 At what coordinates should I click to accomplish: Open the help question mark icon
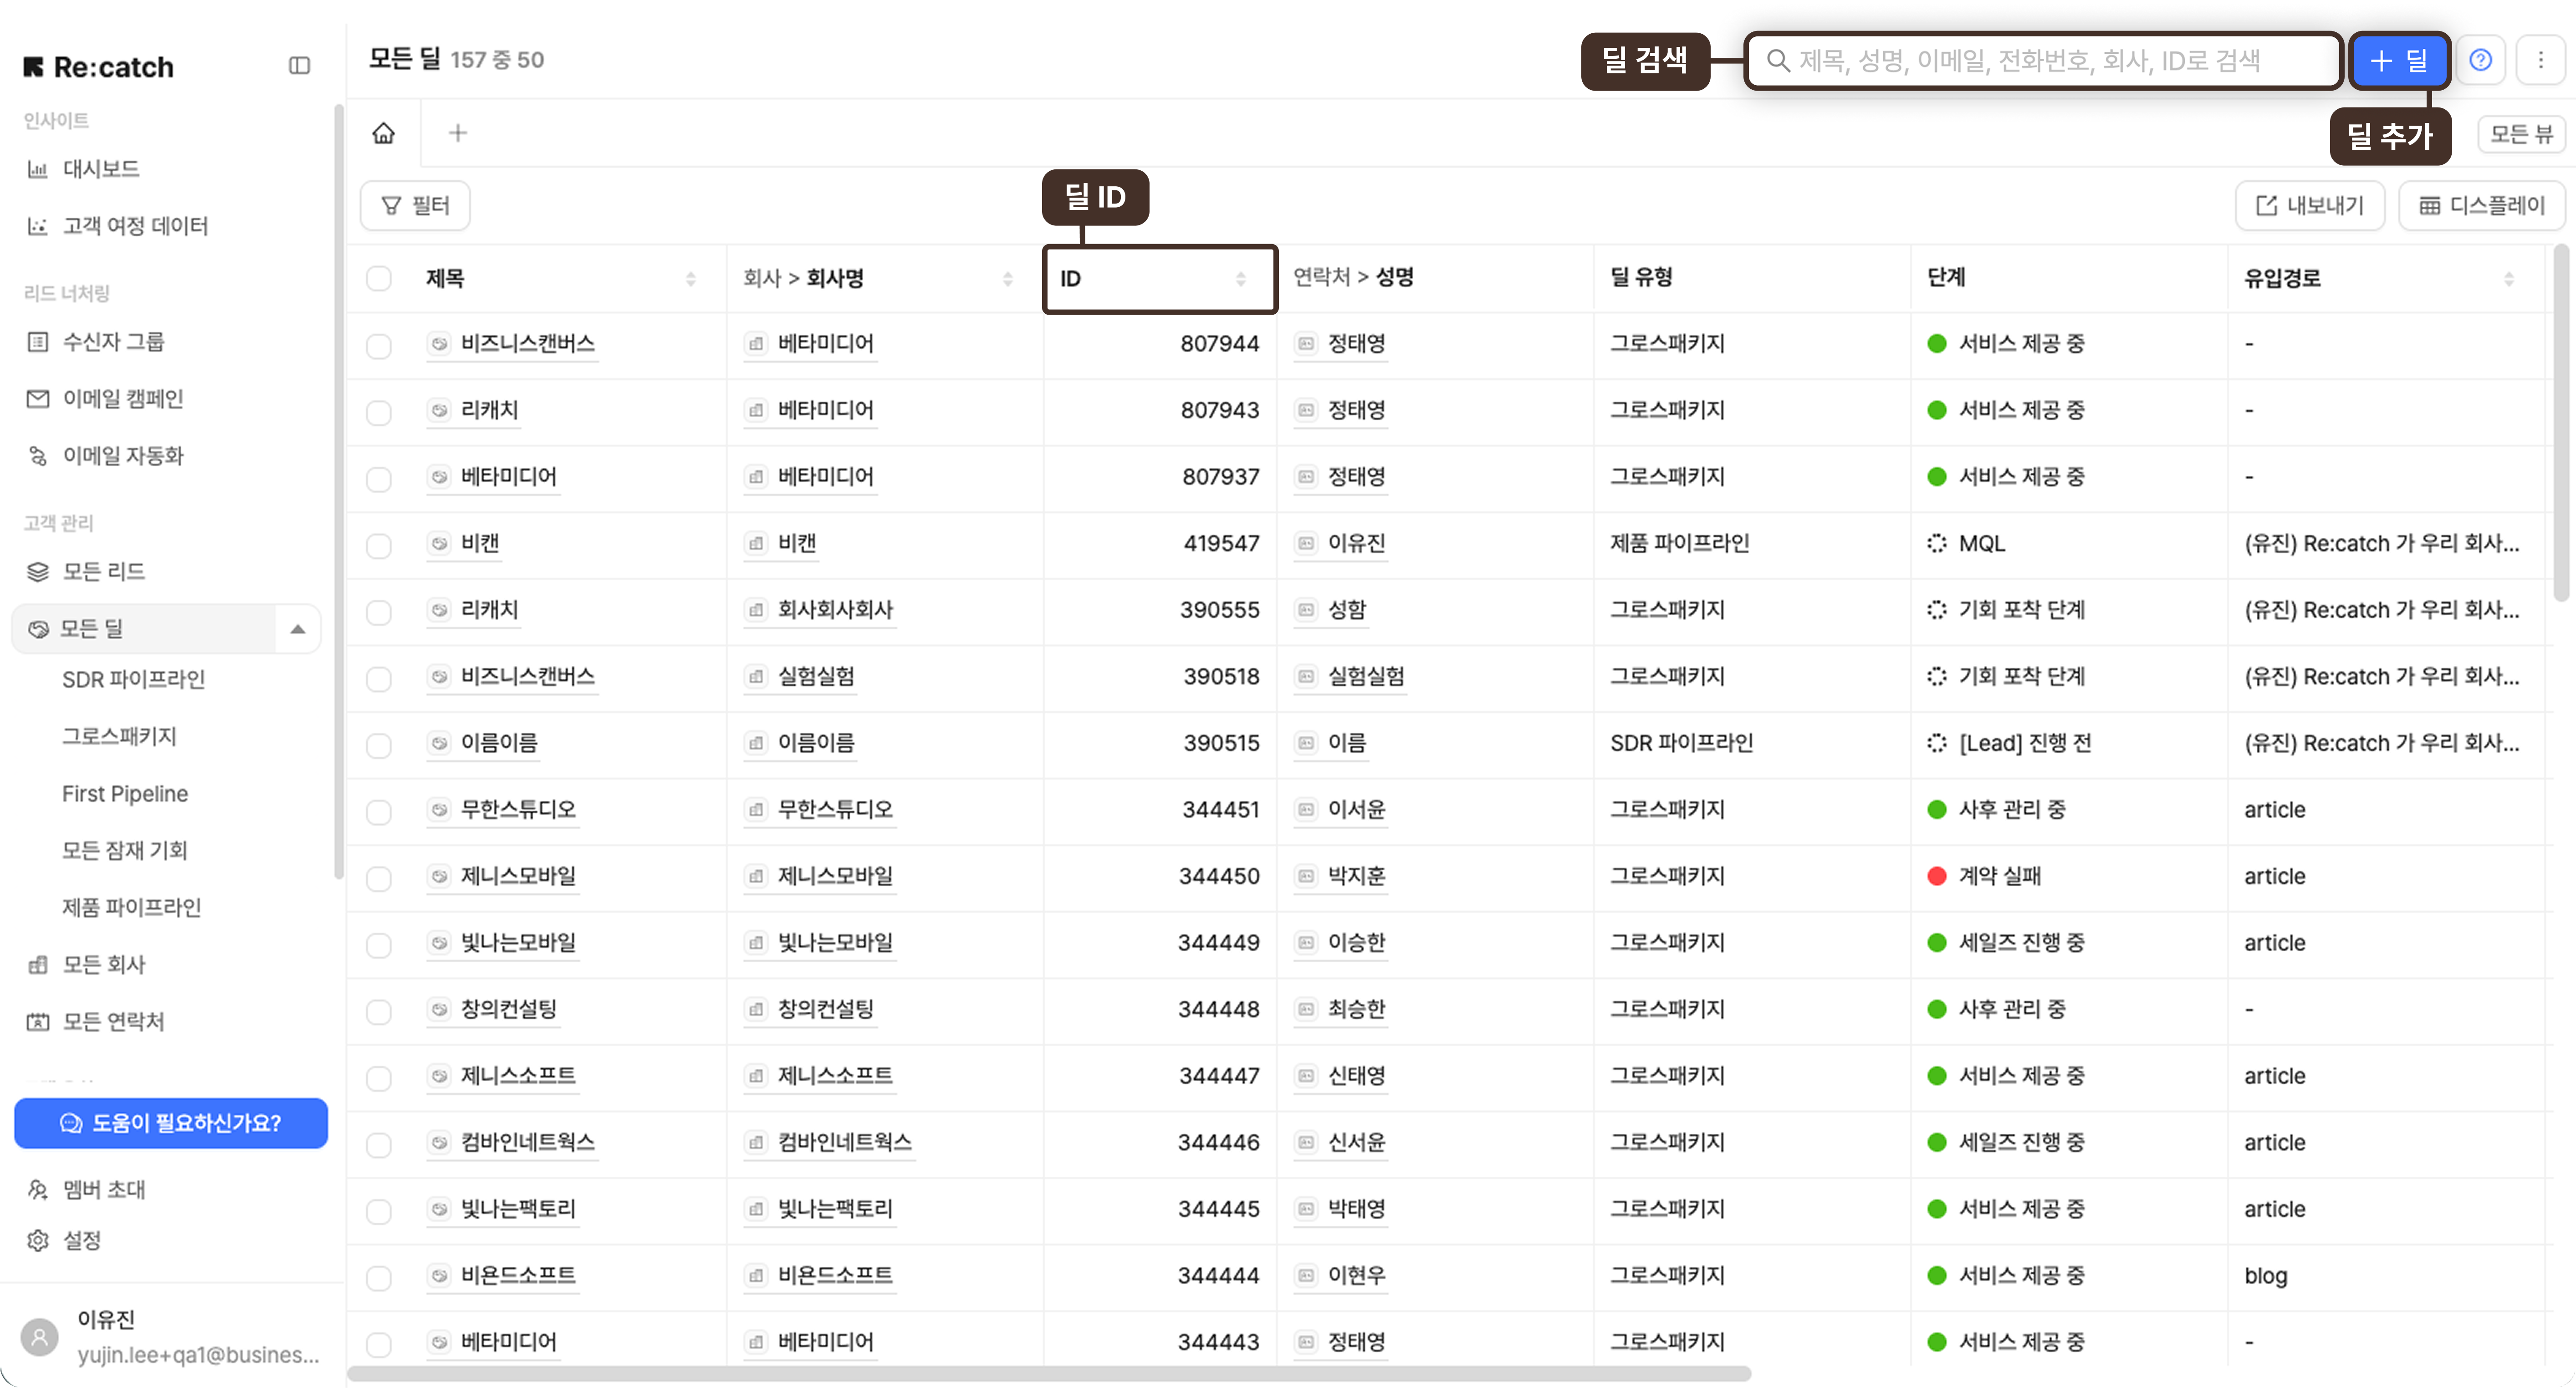coord(2480,60)
